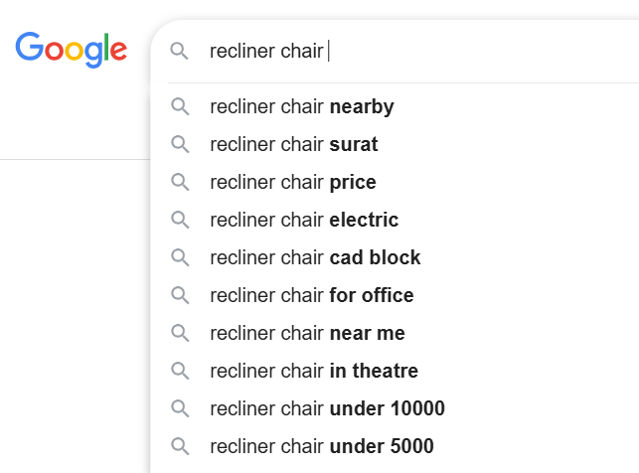639x473 pixels.
Task: Click the magnifier icon beside 'recliner chair cad block'
Action: pyautogui.click(x=180, y=257)
